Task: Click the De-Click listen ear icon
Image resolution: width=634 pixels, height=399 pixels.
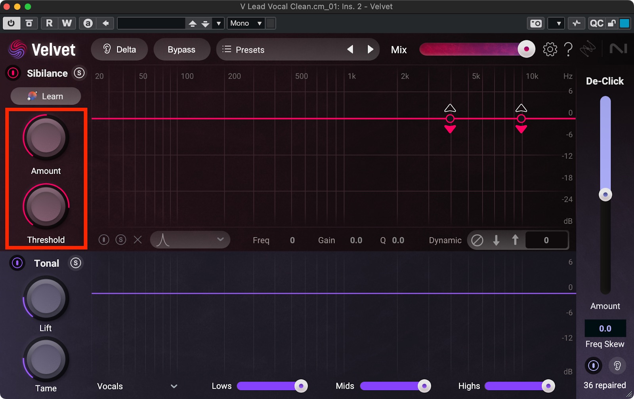Action: point(617,365)
